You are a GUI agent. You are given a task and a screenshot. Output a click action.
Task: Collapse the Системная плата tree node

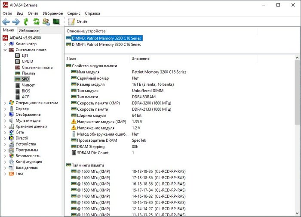coord(5,50)
